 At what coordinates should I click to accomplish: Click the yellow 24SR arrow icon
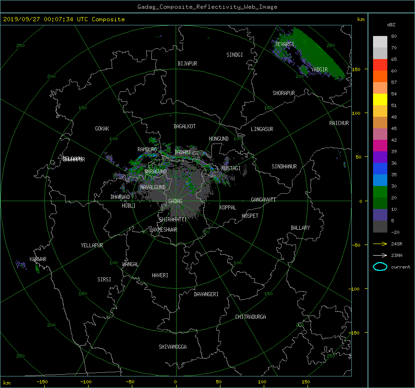380,244
